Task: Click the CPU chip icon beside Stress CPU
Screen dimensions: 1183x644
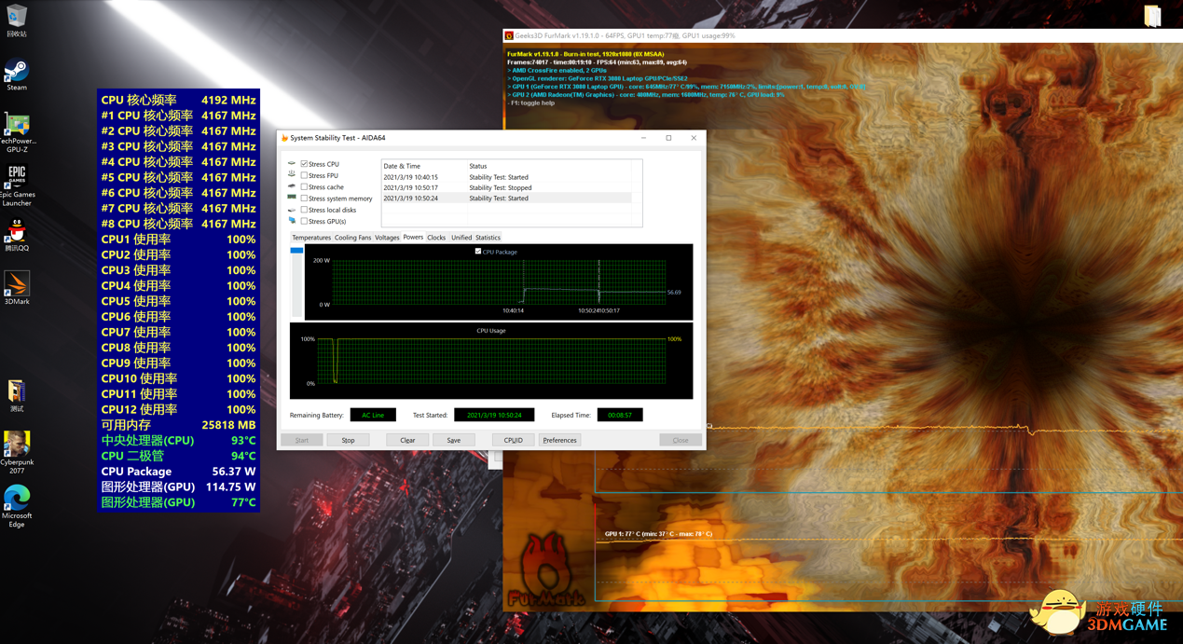Action: tap(292, 164)
